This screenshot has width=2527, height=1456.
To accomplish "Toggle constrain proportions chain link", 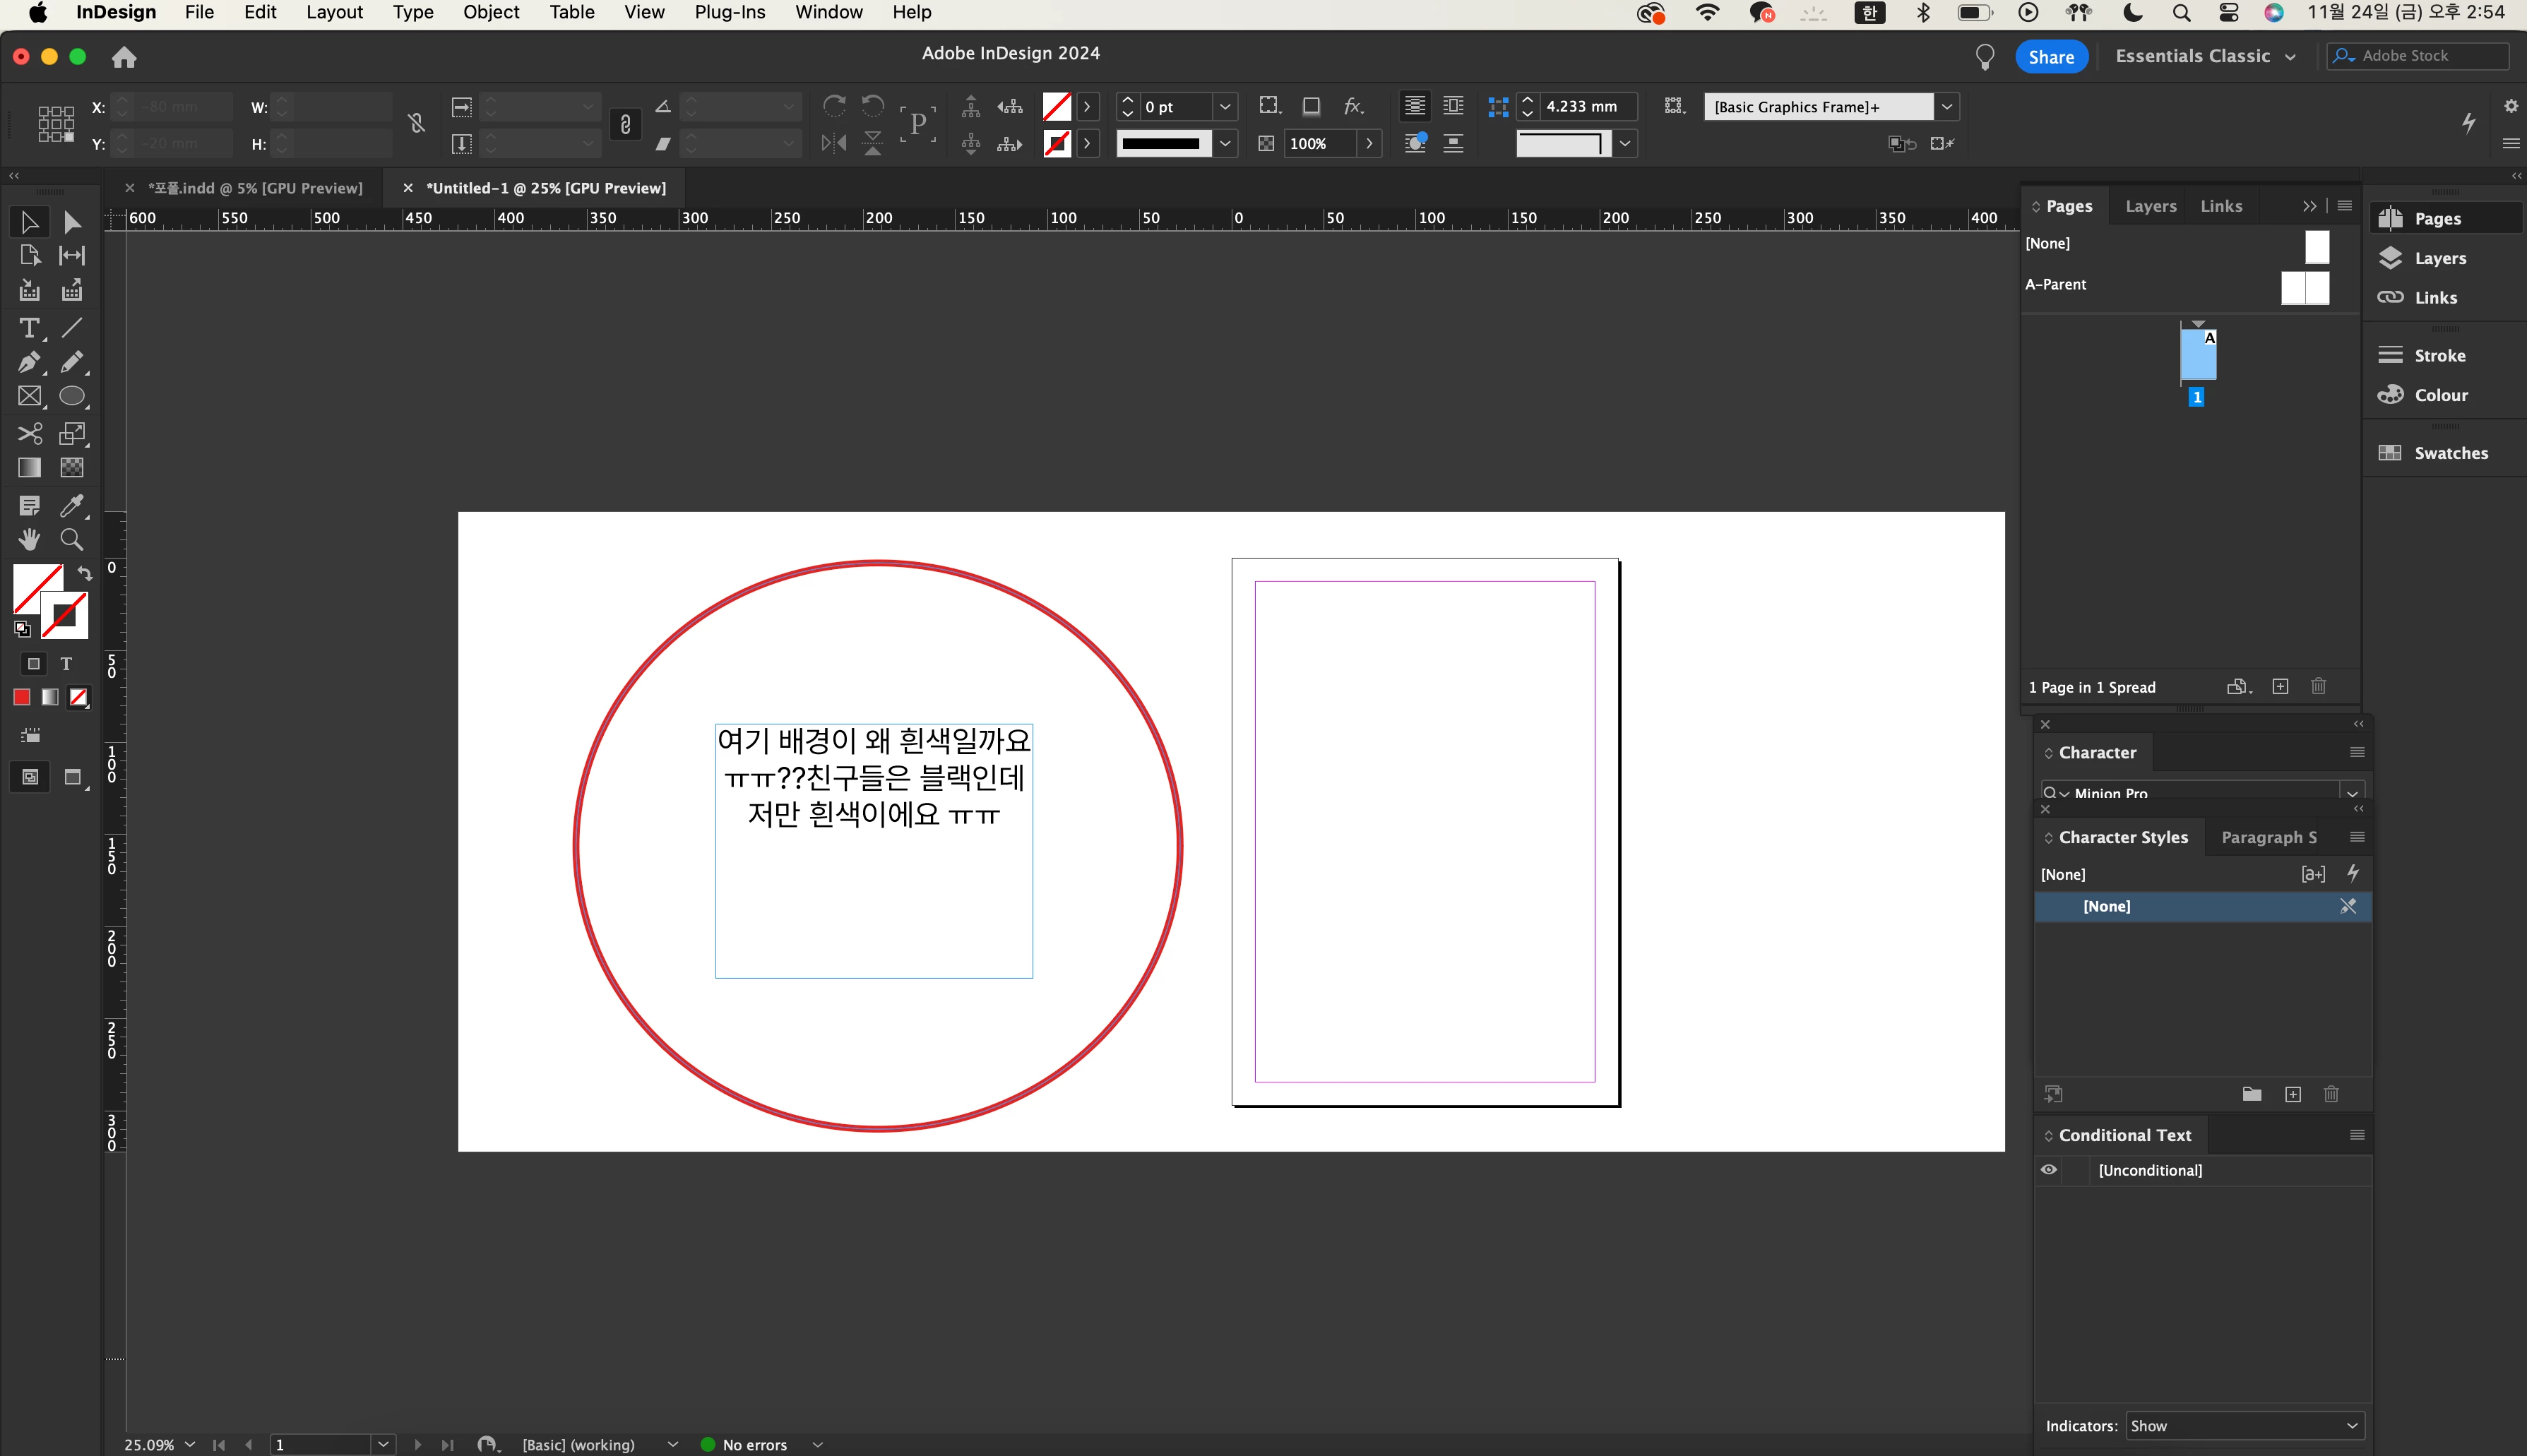I will point(625,124).
